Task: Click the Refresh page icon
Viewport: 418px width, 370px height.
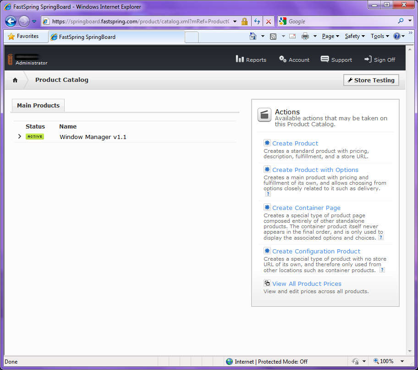Action: pos(257,21)
